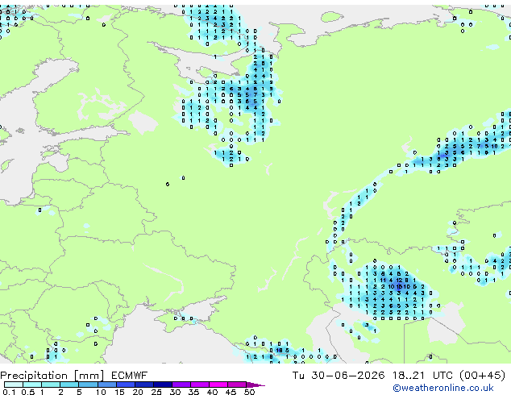Select the 0.5–1 mm legend color swatch
Image resolution: width=511 pixels, height=395 pixels.
pyautogui.click(x=32, y=385)
